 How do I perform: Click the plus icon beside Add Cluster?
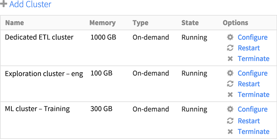(4, 4)
